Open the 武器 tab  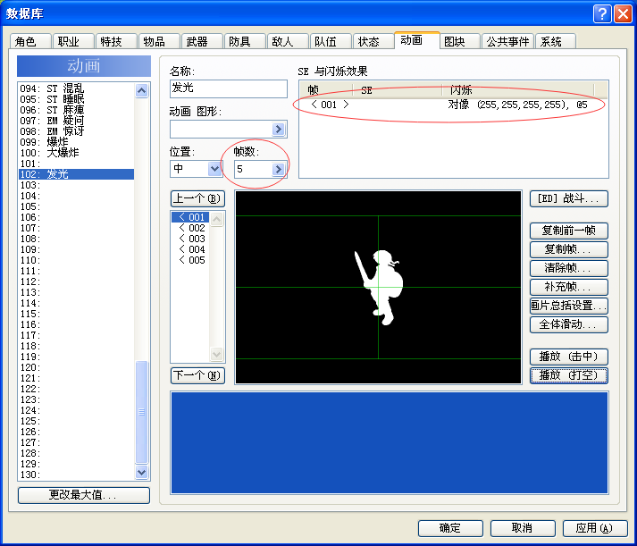coord(202,41)
